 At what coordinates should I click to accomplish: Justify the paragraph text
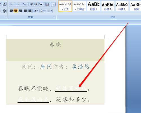click(25, 11)
